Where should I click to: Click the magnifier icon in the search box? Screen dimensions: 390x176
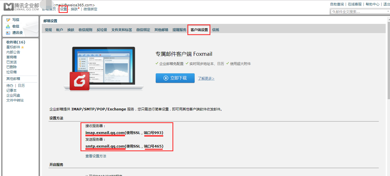click(334, 12)
